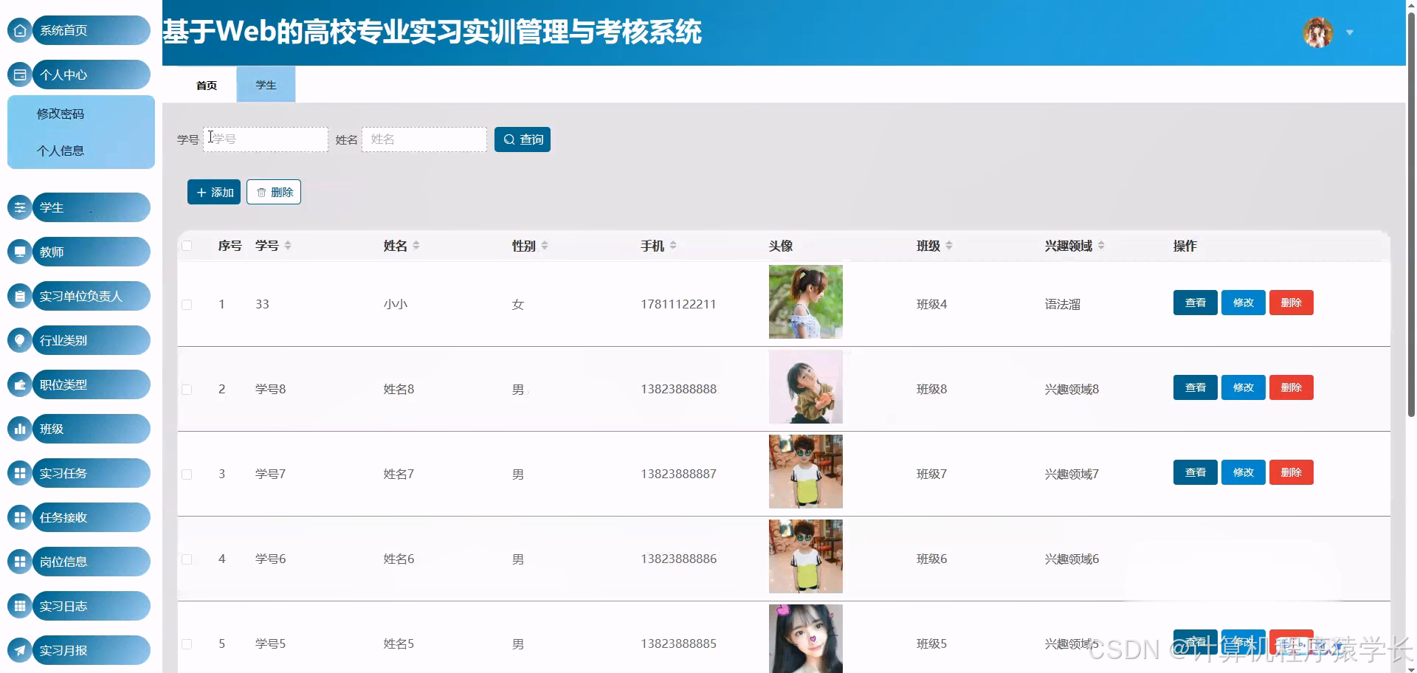Viewport: 1417px width, 673px height.
Task: Focus the 学号 search input field
Action: [266, 139]
